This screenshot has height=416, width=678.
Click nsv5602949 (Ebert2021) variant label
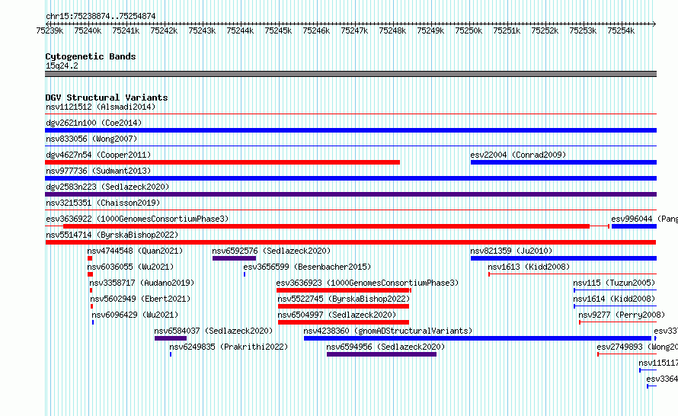pos(140,299)
